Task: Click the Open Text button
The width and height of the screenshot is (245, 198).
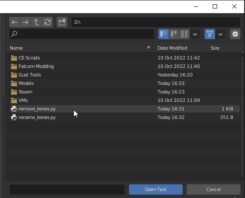Action: click(156, 190)
